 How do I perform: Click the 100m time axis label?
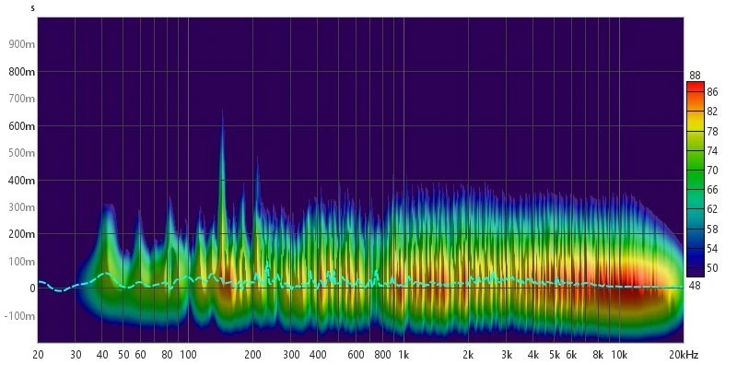[22, 262]
